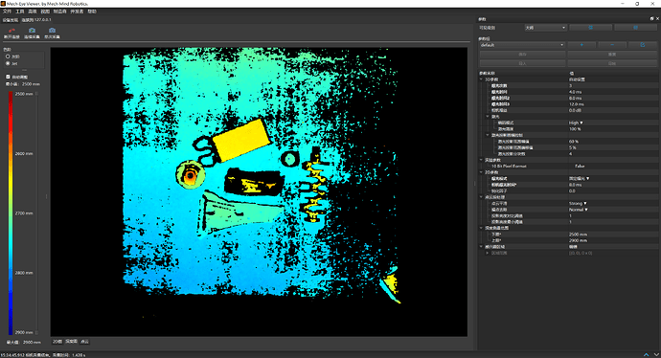Image resolution: width=661 pixels, height=358 pixels.
Task: Click the depth range lower limit 2500 mm value
Action: (x=578, y=235)
